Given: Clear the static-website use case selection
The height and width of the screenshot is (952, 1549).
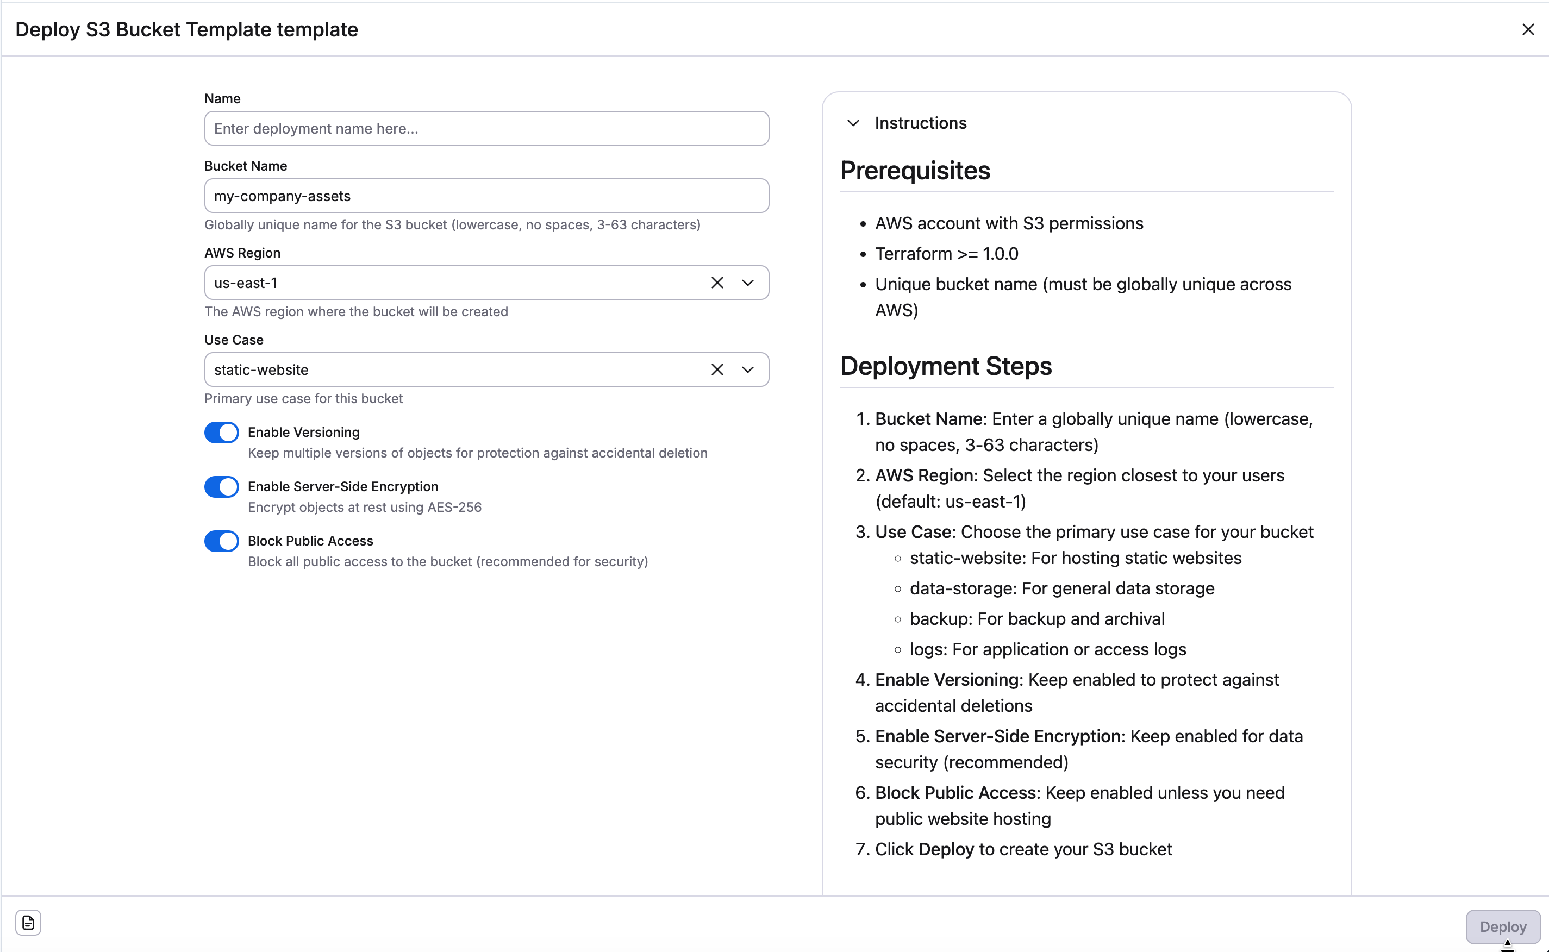Looking at the screenshot, I should pos(717,369).
